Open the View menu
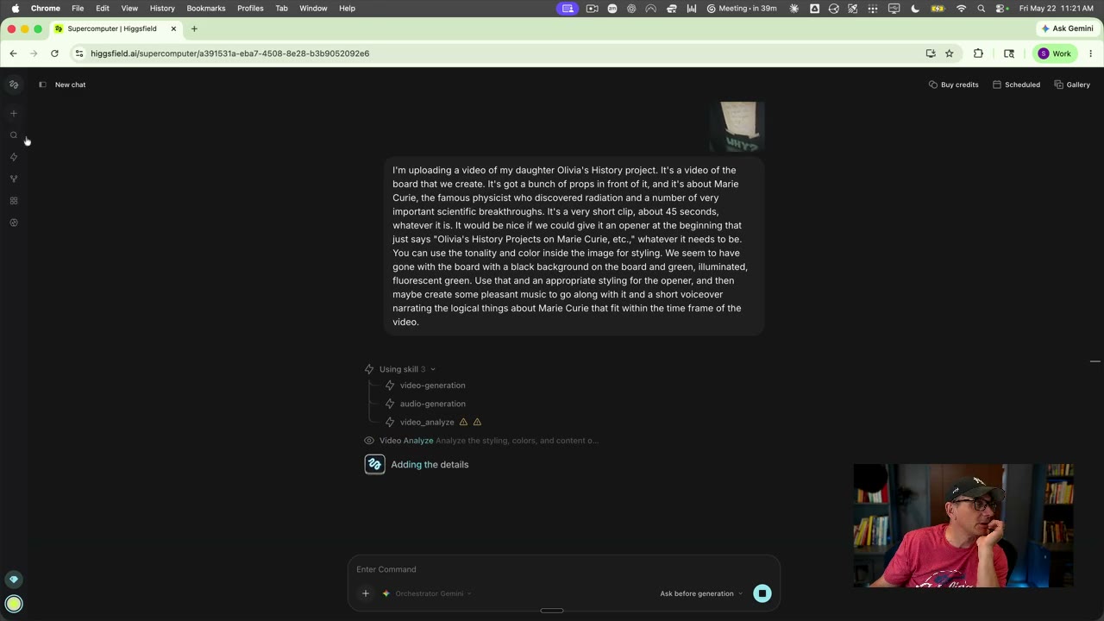This screenshot has width=1104, height=621. tap(129, 8)
